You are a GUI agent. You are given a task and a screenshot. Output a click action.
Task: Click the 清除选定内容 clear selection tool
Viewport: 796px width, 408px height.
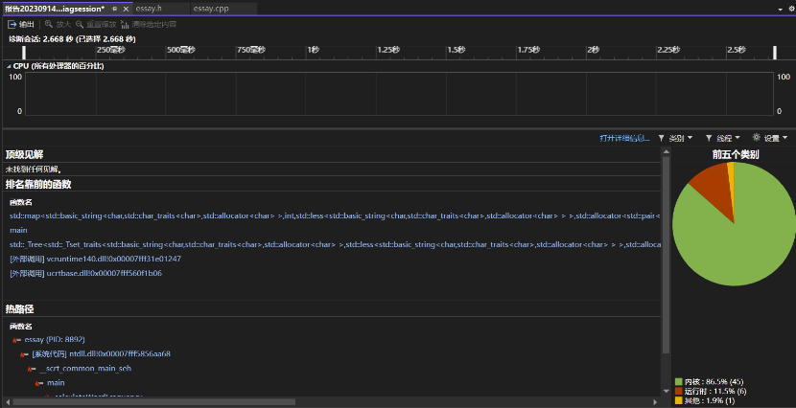pyautogui.click(x=149, y=24)
